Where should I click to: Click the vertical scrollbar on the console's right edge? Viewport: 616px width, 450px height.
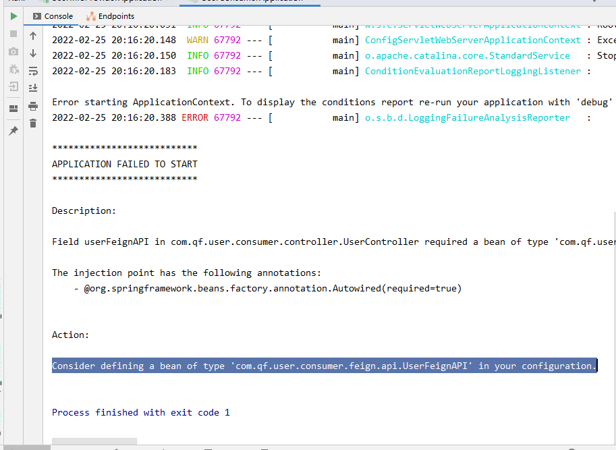click(x=615, y=328)
